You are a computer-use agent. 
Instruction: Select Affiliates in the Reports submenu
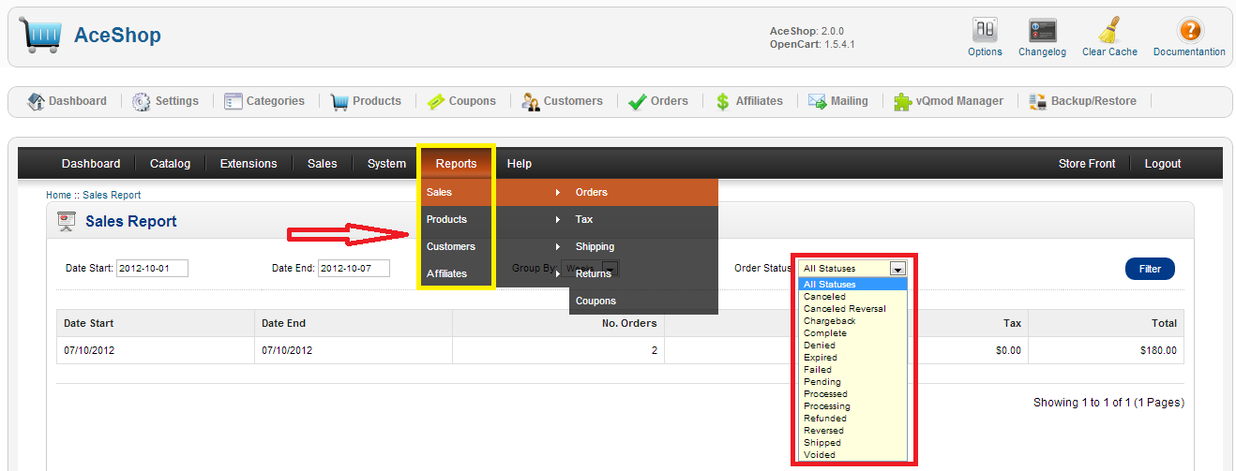494,273
